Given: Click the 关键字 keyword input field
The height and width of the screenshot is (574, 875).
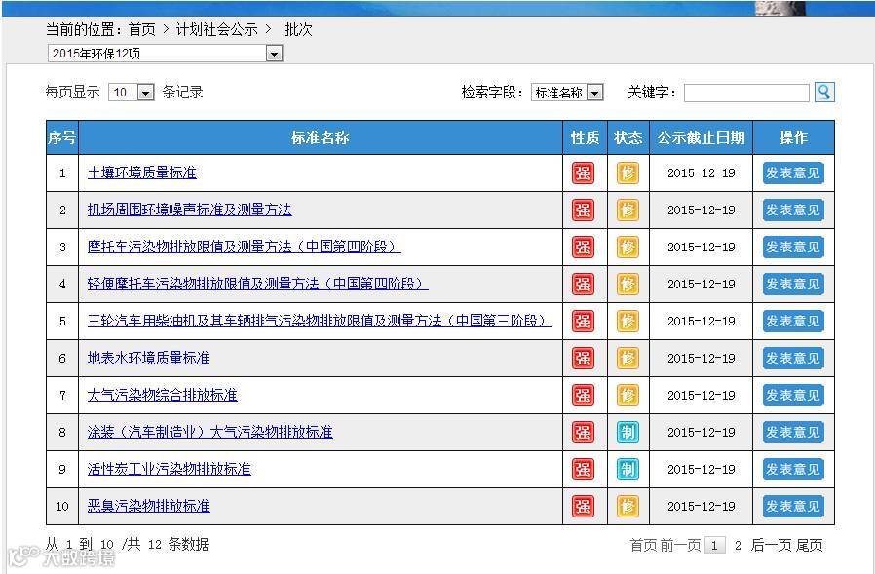Looking at the screenshot, I should (x=746, y=93).
